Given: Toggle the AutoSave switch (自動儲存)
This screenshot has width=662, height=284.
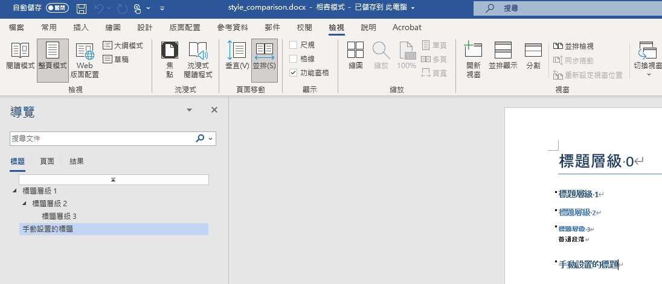Looking at the screenshot, I should [x=57, y=8].
